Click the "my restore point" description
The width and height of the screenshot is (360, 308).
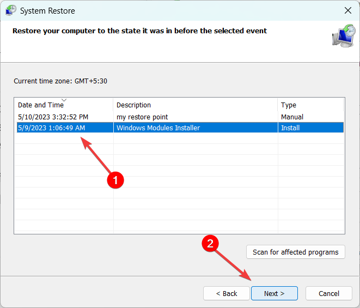142,117
